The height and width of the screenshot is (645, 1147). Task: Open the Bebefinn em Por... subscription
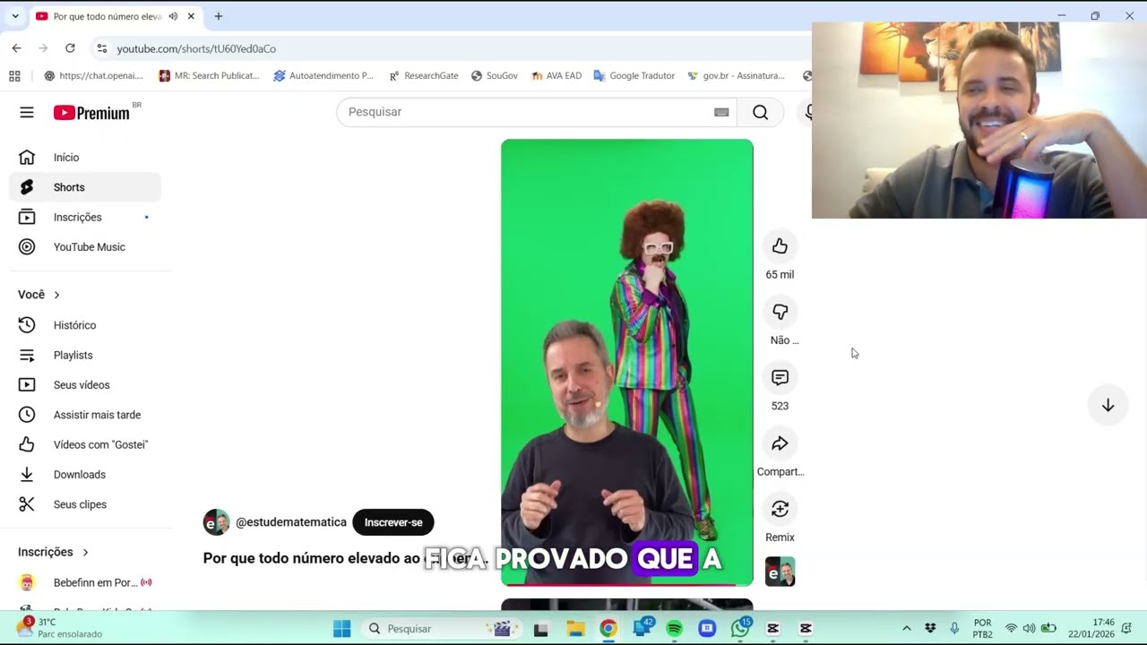click(85, 582)
